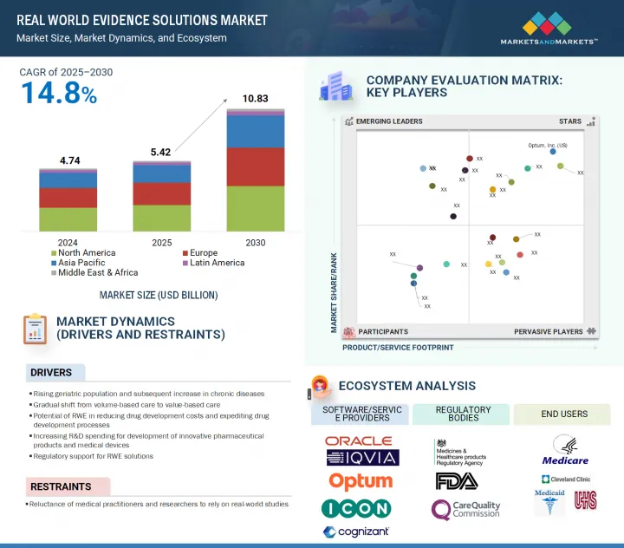Click the Optum, Inc. (US) data point
The height and width of the screenshot is (548, 624).
point(553,152)
